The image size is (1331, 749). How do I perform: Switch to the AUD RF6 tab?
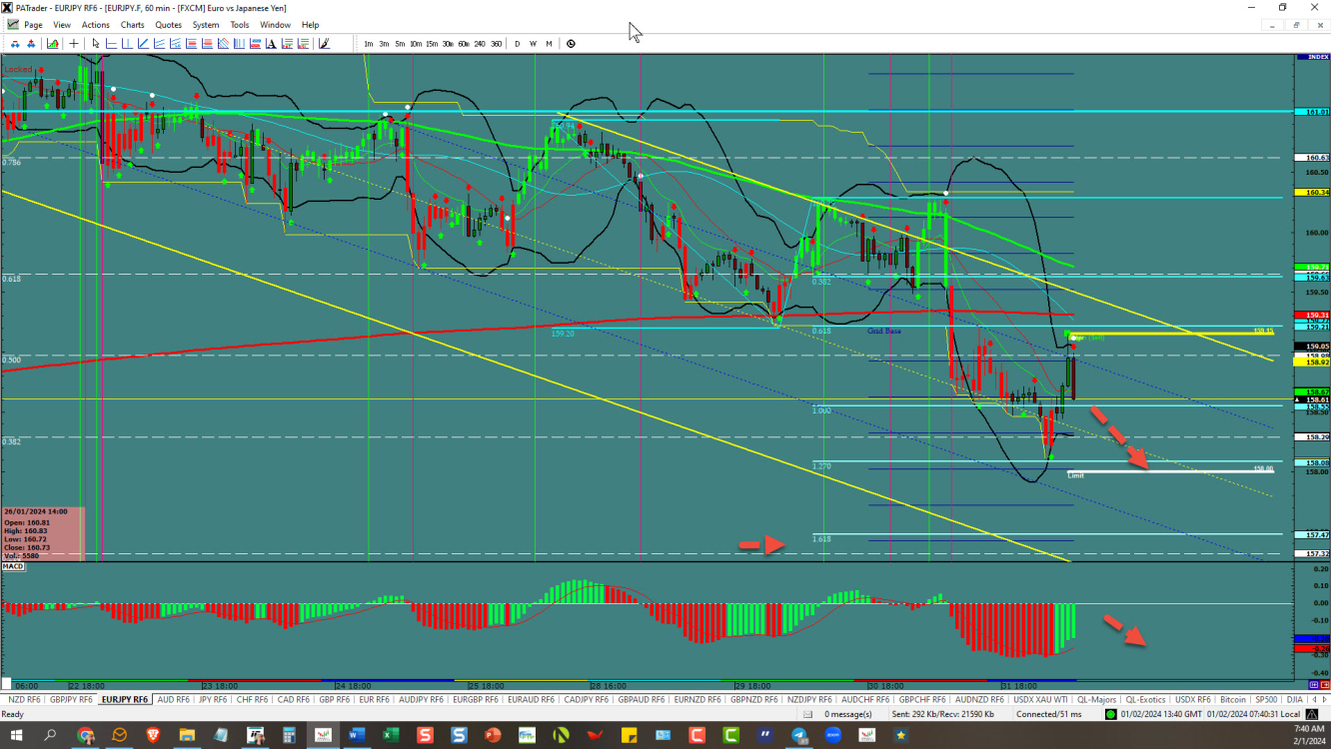174,699
